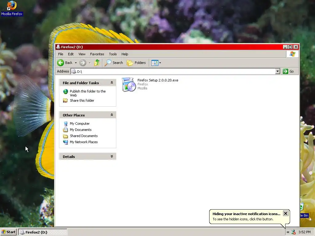Maximize the Firefox2 (D:) window

290,47
